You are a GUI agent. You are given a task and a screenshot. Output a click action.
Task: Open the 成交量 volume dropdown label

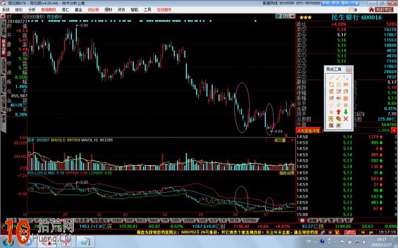(x=280, y=140)
